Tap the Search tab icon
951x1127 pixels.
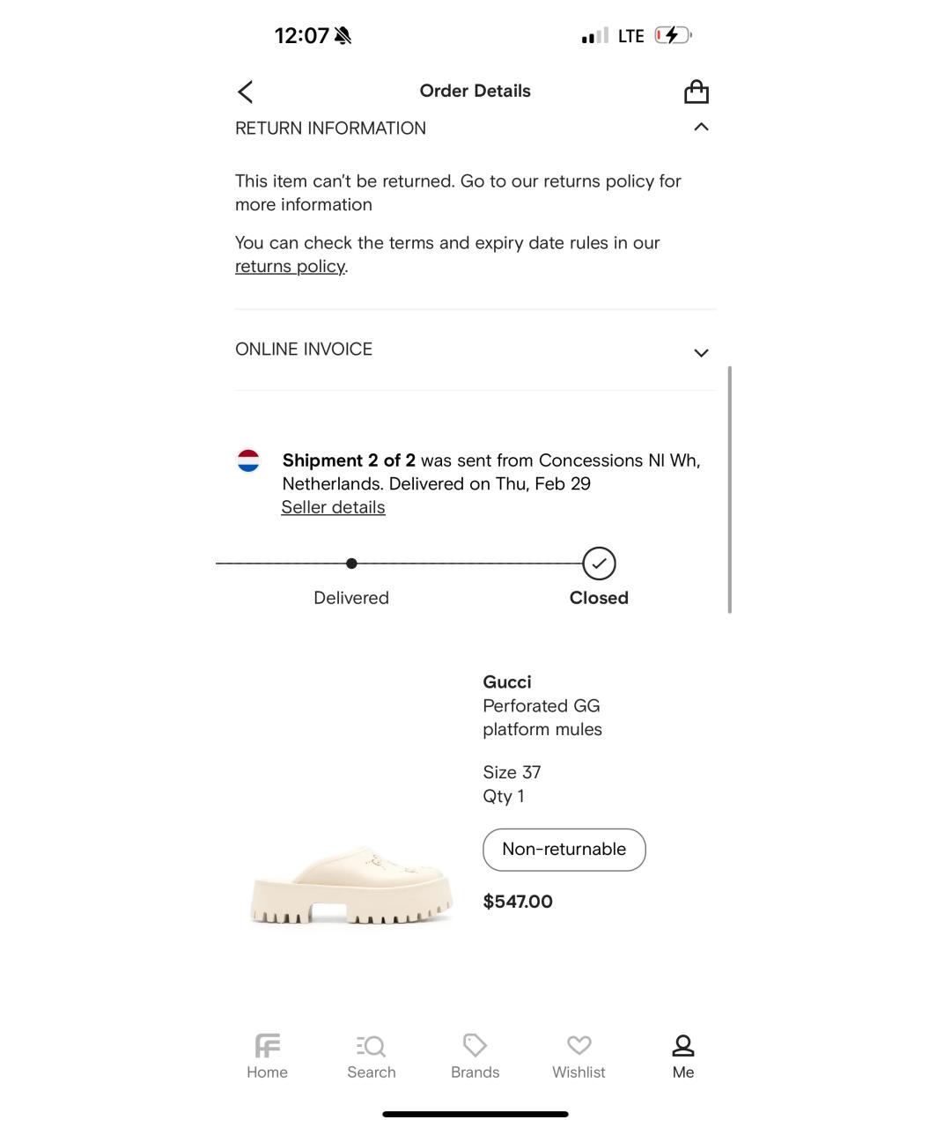pos(371,1046)
